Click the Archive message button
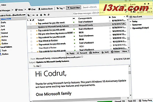Screen dimensions: 153x102 click(x=94, y=53)
